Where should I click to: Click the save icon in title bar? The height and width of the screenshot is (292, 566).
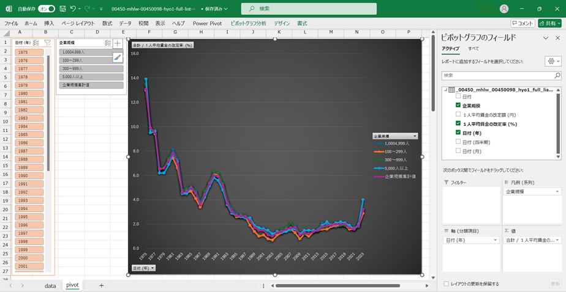click(61, 9)
